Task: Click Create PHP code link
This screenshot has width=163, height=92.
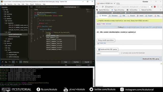Action: pyautogui.click(x=150, y=27)
